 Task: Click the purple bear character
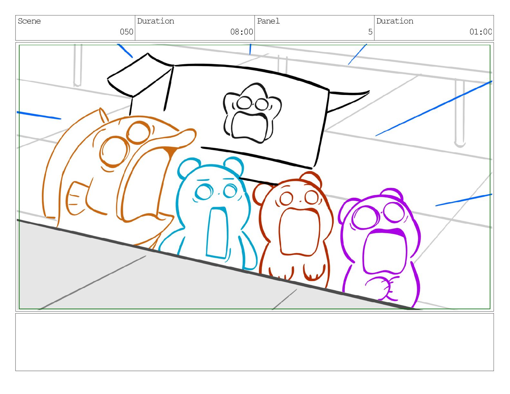tap(380, 248)
